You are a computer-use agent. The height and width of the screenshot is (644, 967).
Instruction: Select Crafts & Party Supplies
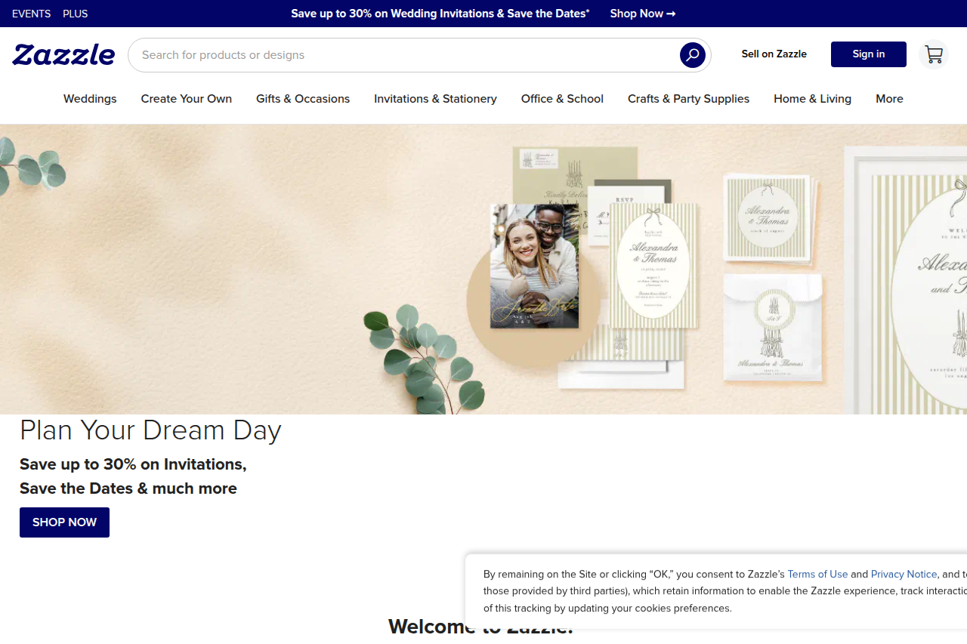pyautogui.click(x=688, y=99)
